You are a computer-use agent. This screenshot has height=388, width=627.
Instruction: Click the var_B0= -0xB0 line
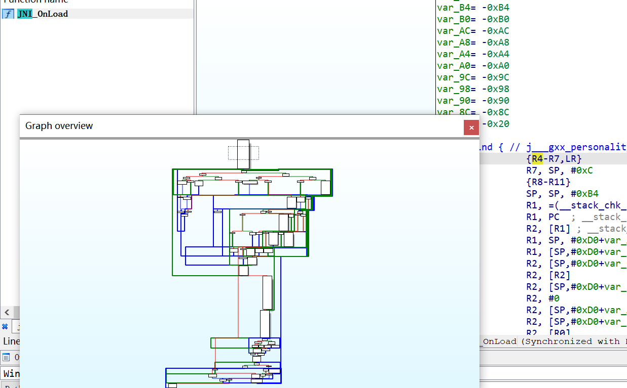coord(473,19)
